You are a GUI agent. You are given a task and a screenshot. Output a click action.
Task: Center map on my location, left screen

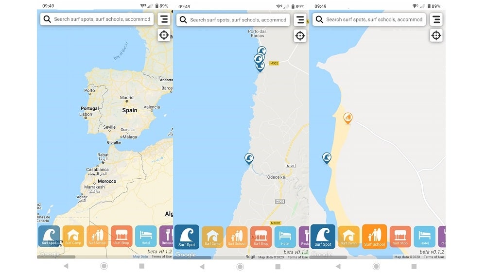(164, 34)
